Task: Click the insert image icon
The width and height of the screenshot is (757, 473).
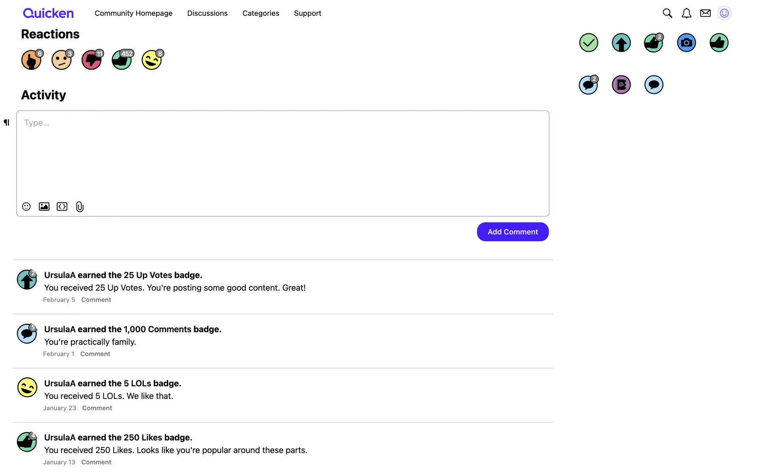Action: (x=44, y=207)
